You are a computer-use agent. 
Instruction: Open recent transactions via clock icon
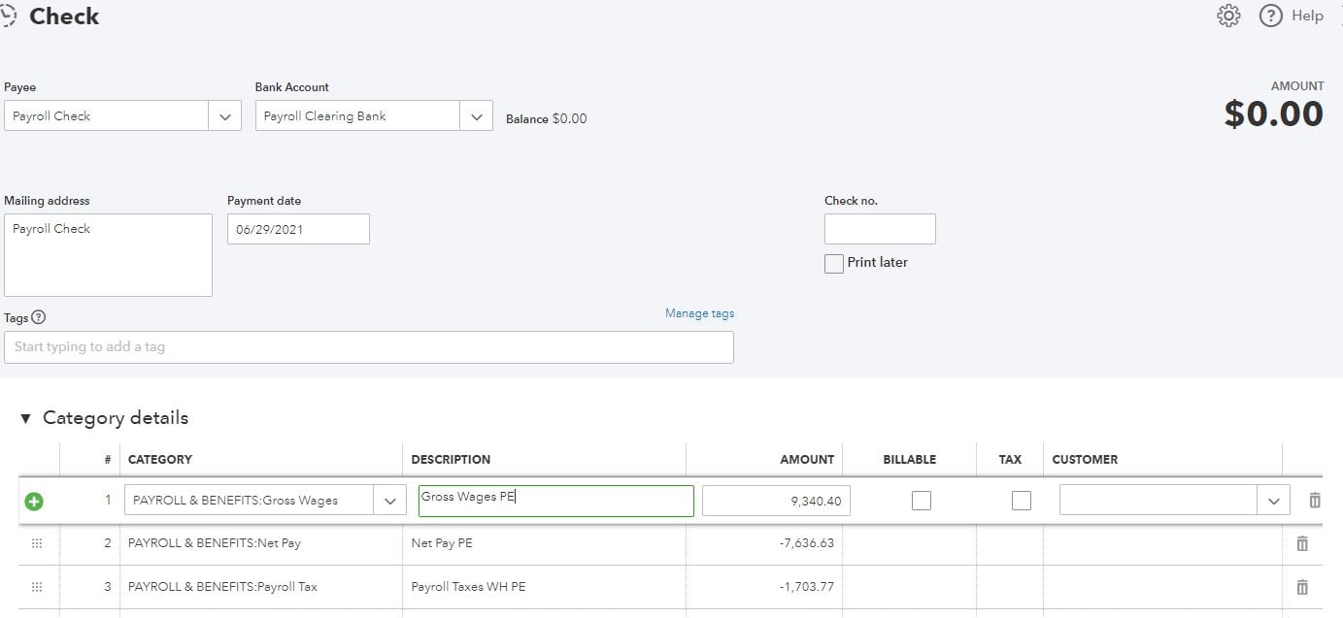10,16
